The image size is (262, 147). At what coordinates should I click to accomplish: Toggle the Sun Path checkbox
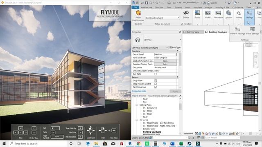coord(156,74)
